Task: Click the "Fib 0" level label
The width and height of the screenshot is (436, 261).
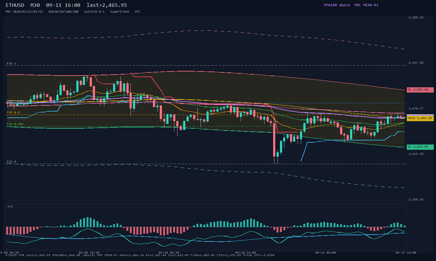Action: pos(12,162)
